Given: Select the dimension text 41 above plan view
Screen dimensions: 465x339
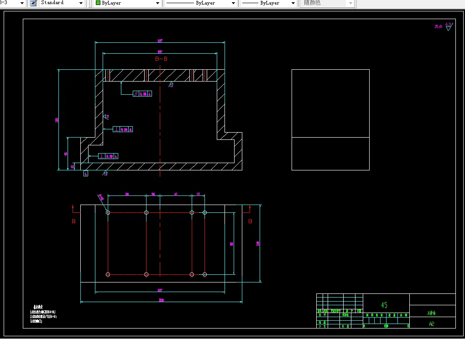Looking at the screenshot, I should [x=176, y=194].
